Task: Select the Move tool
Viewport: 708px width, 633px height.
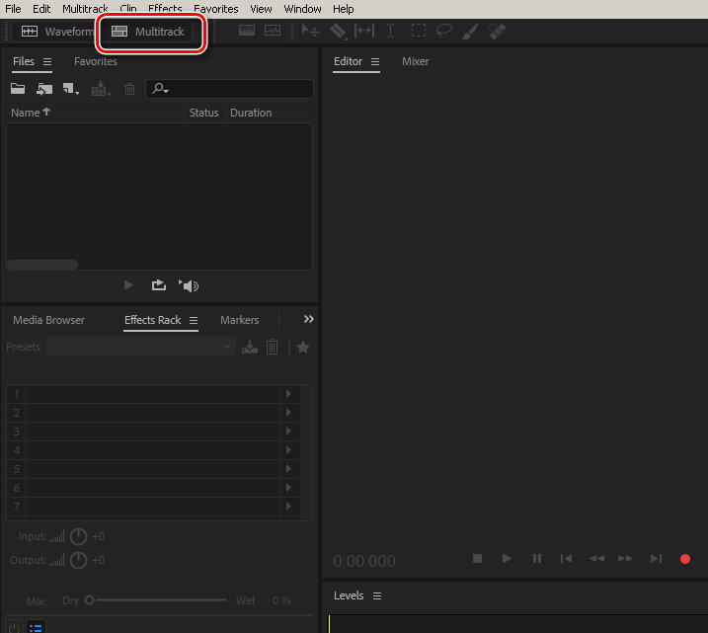Action: (x=310, y=31)
